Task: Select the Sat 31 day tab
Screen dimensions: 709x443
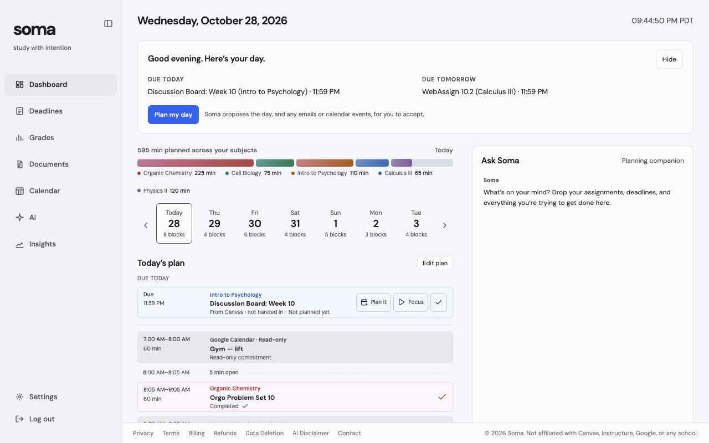Action: pos(295,223)
